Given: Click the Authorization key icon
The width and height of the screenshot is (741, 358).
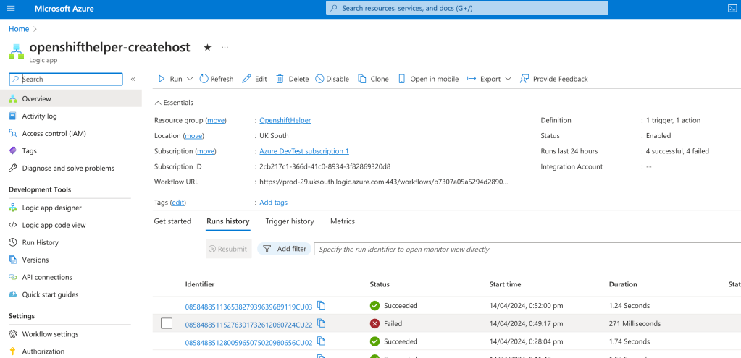Looking at the screenshot, I should click(13, 351).
